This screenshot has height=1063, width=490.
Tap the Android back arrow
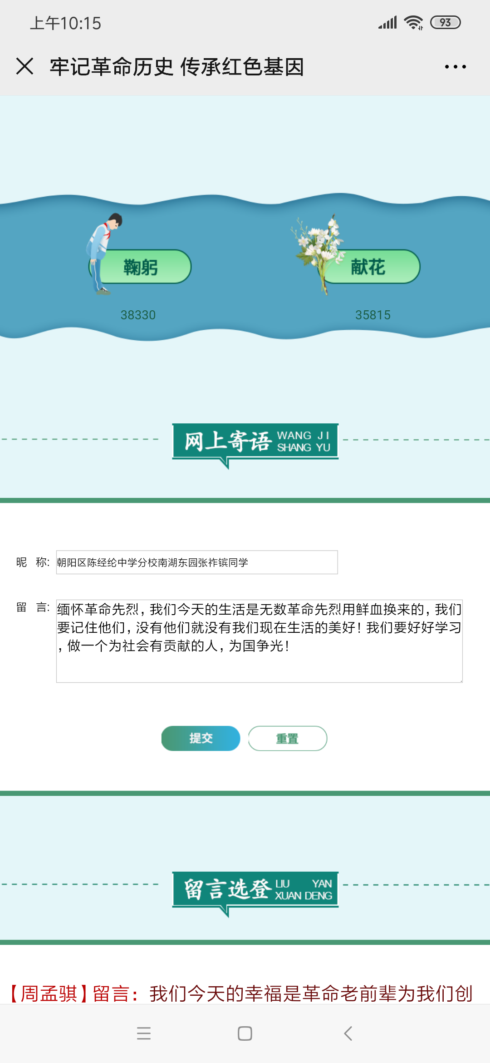348,1033
